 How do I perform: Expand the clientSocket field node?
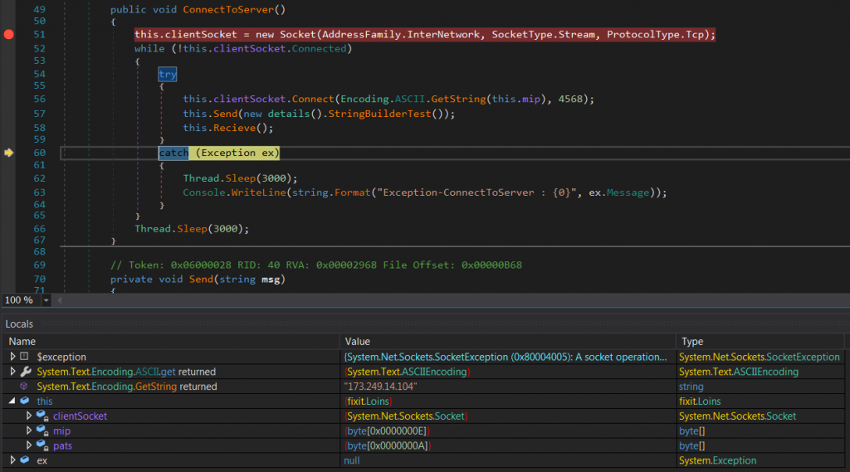tap(30, 416)
